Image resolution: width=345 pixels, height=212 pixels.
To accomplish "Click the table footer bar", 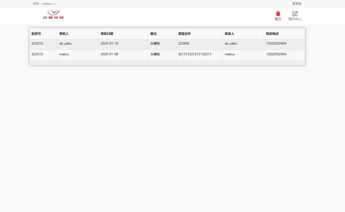I will (x=167, y=63).
